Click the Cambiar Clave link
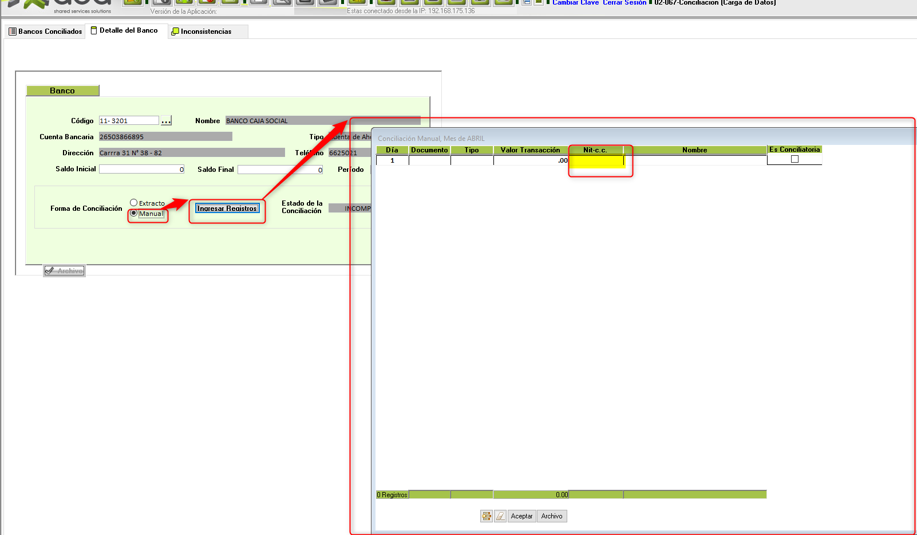917x535 pixels. (575, 3)
